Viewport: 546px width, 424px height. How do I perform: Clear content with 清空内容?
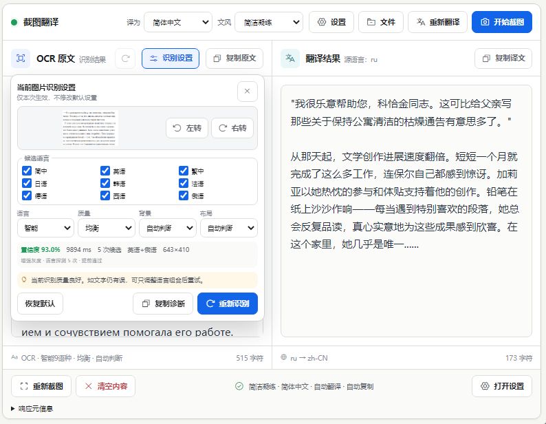pos(105,386)
